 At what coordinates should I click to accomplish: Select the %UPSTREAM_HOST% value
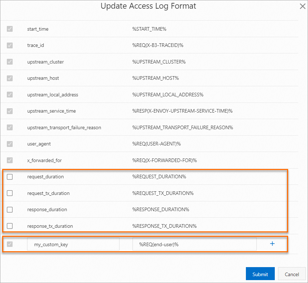click(x=156, y=78)
